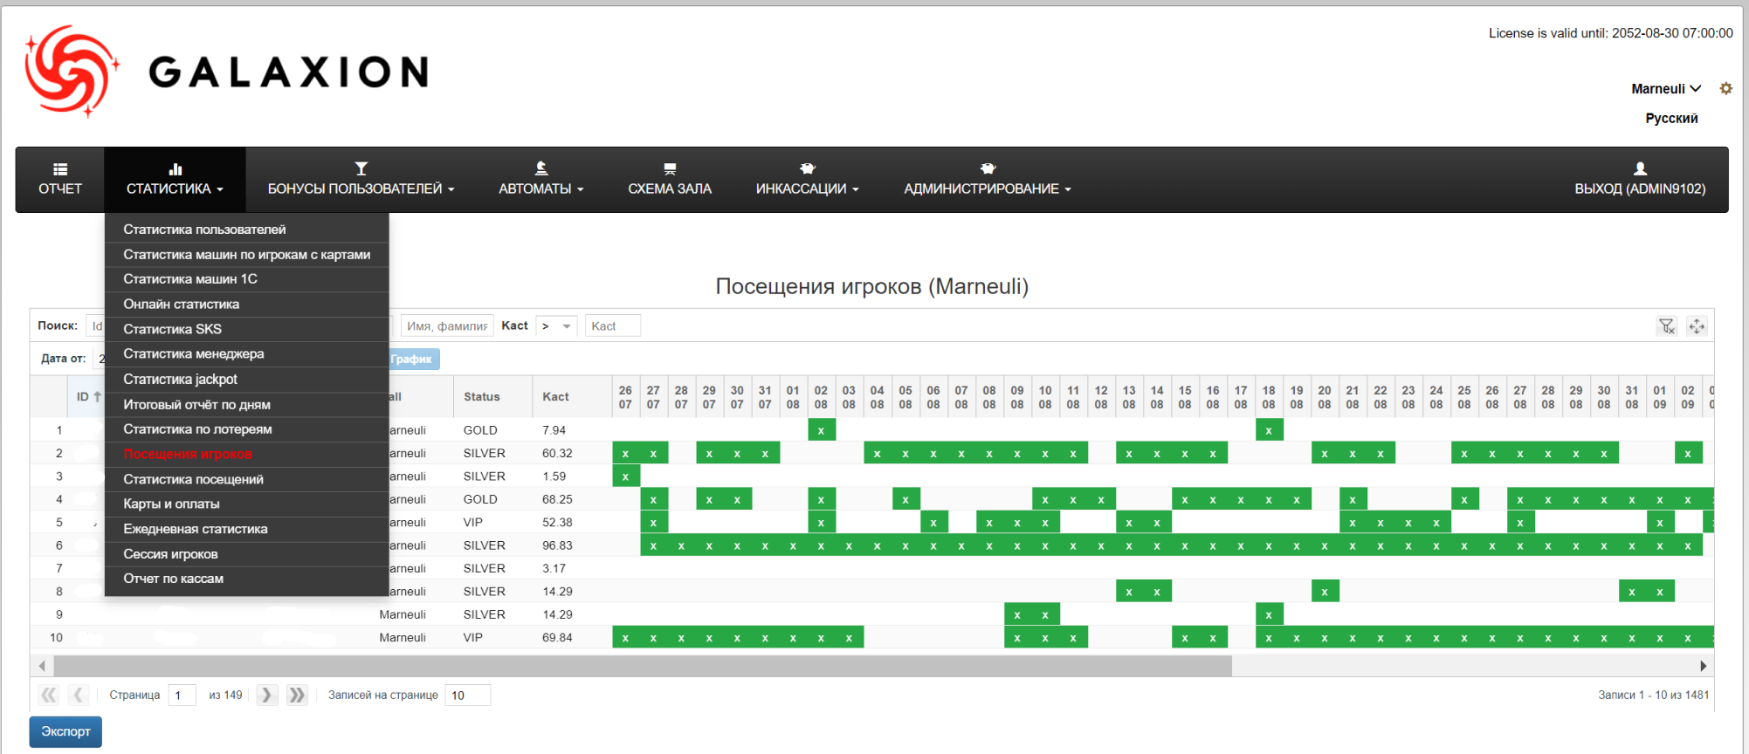Expand the Marneuli location dropdown
1749x754 pixels.
[1665, 88]
